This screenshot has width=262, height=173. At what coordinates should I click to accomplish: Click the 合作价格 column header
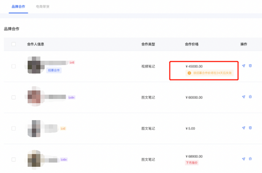click(192, 44)
